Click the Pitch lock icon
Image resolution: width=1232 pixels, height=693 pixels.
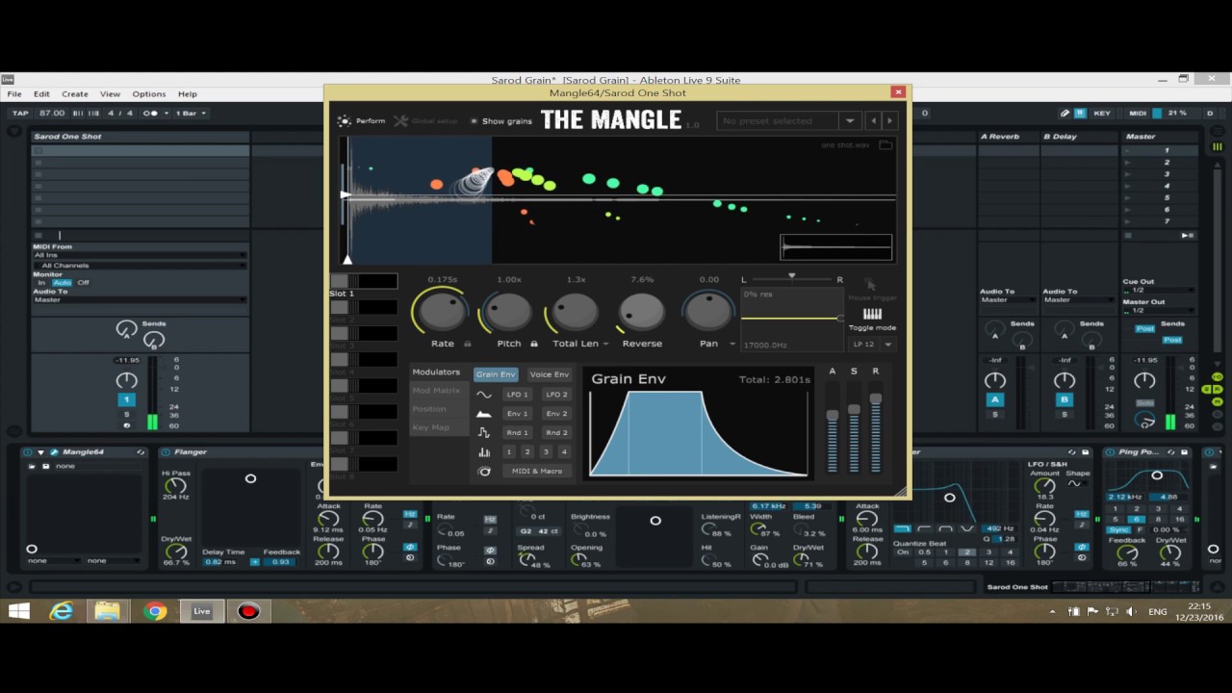click(534, 344)
